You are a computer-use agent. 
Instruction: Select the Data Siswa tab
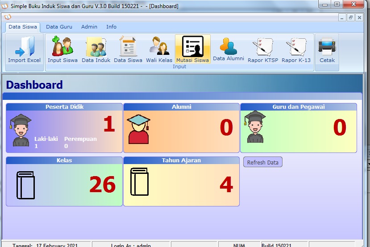click(x=23, y=27)
